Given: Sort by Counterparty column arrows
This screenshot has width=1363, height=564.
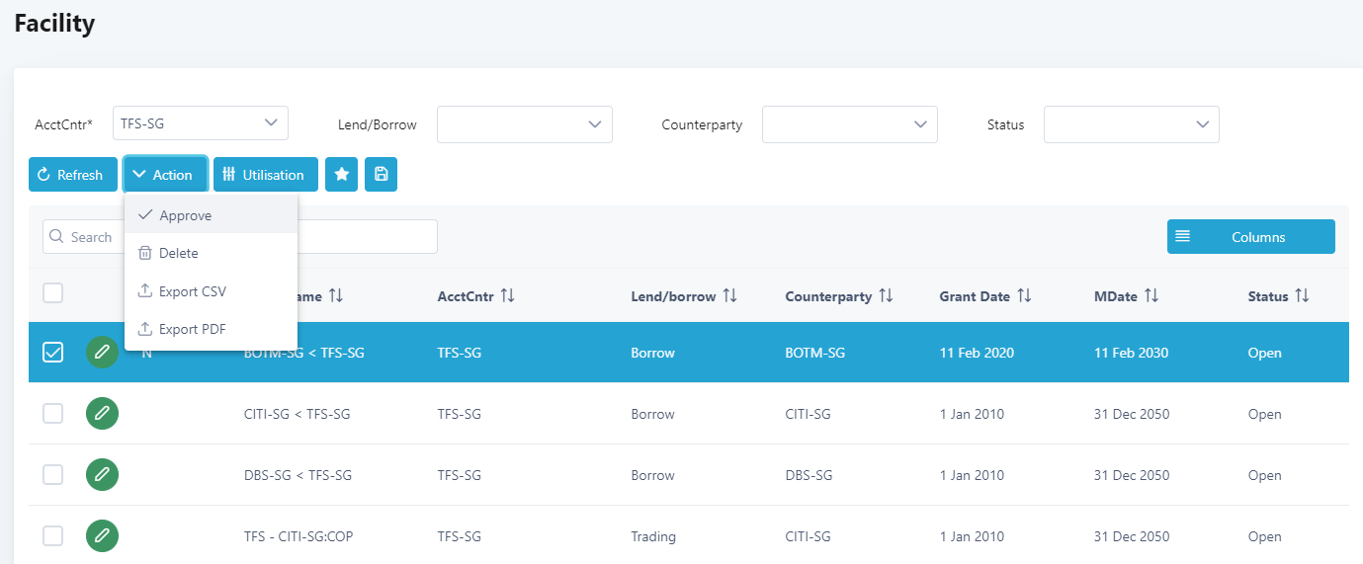Looking at the screenshot, I should pyautogui.click(x=886, y=296).
